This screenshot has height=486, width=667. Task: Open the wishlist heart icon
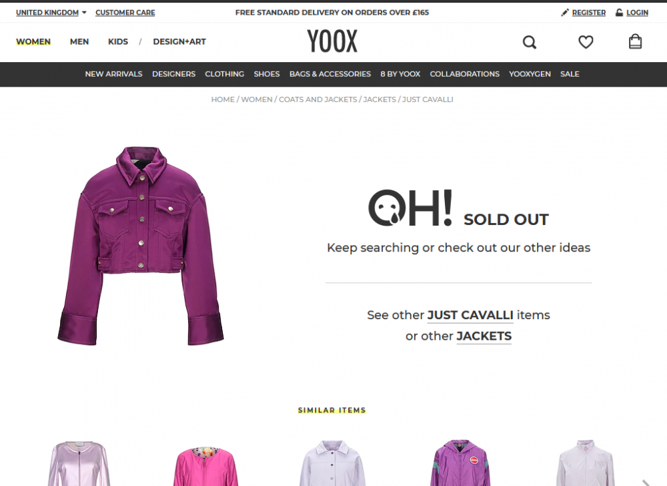pyautogui.click(x=586, y=41)
